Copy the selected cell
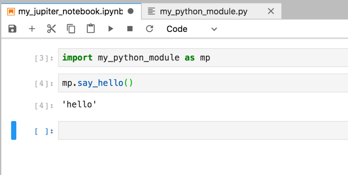Viewport: 348px width, 175px height. [71, 29]
